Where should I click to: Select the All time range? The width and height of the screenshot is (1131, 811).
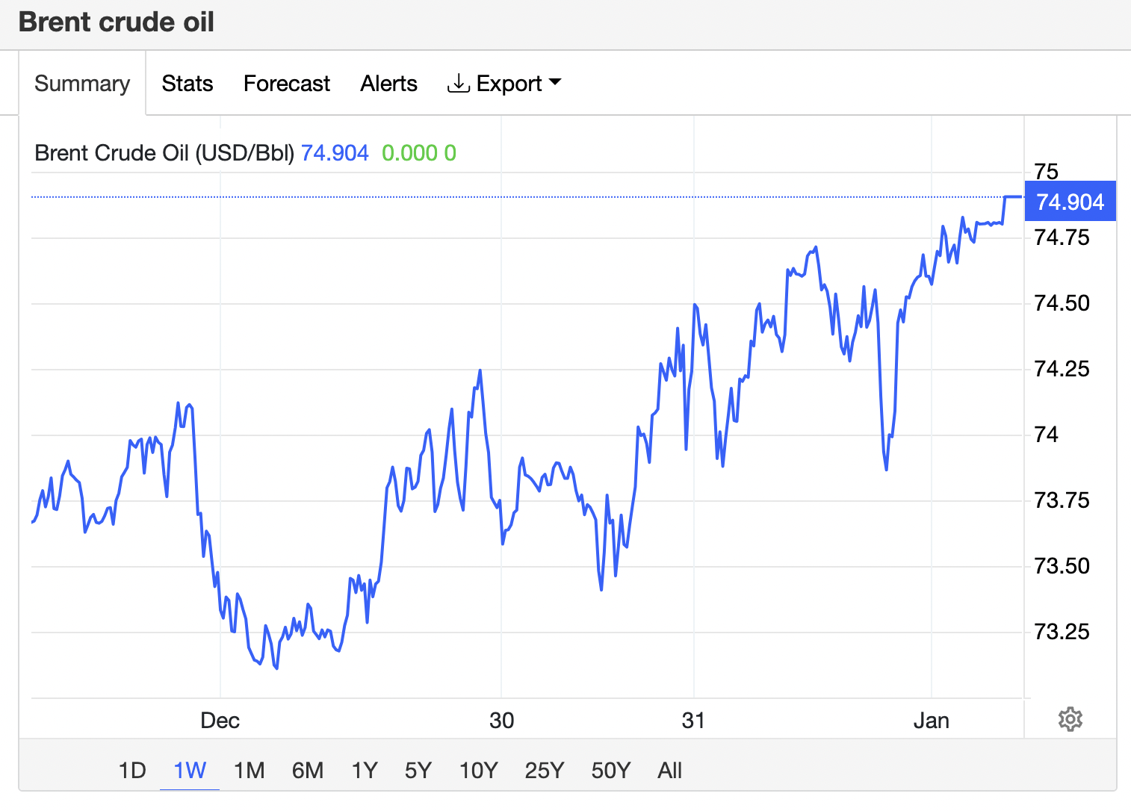[x=670, y=770]
